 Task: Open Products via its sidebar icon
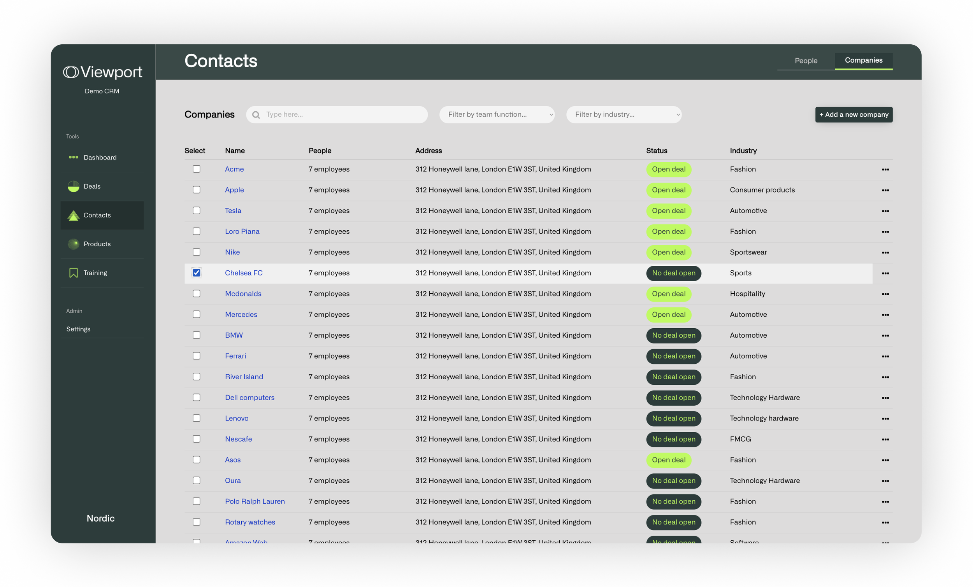pyautogui.click(x=74, y=244)
